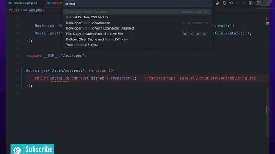Click the Run or Debug icon in editor toolbar
275x154 pixels.
(x=218, y=3)
